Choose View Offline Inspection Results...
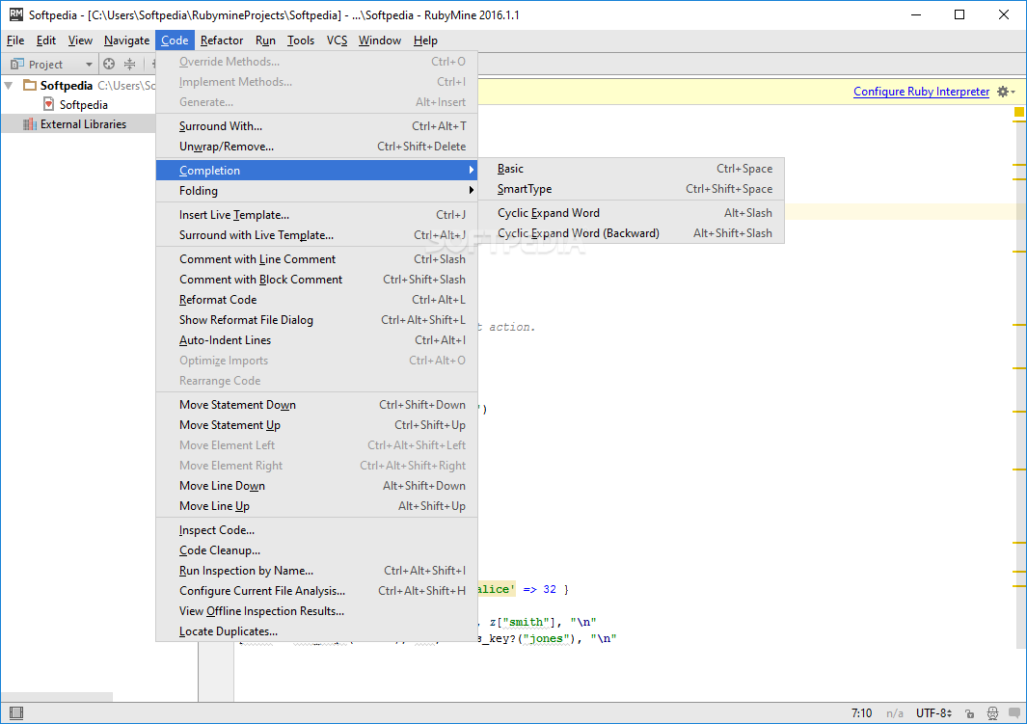 point(316,611)
